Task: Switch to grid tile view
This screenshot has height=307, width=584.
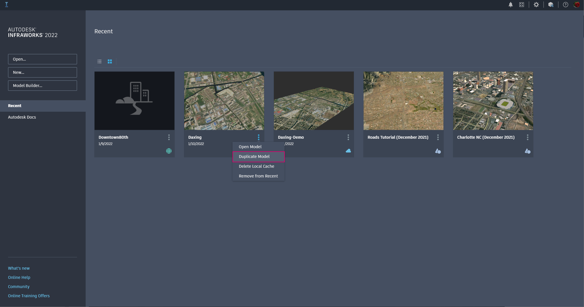Action: point(110,61)
